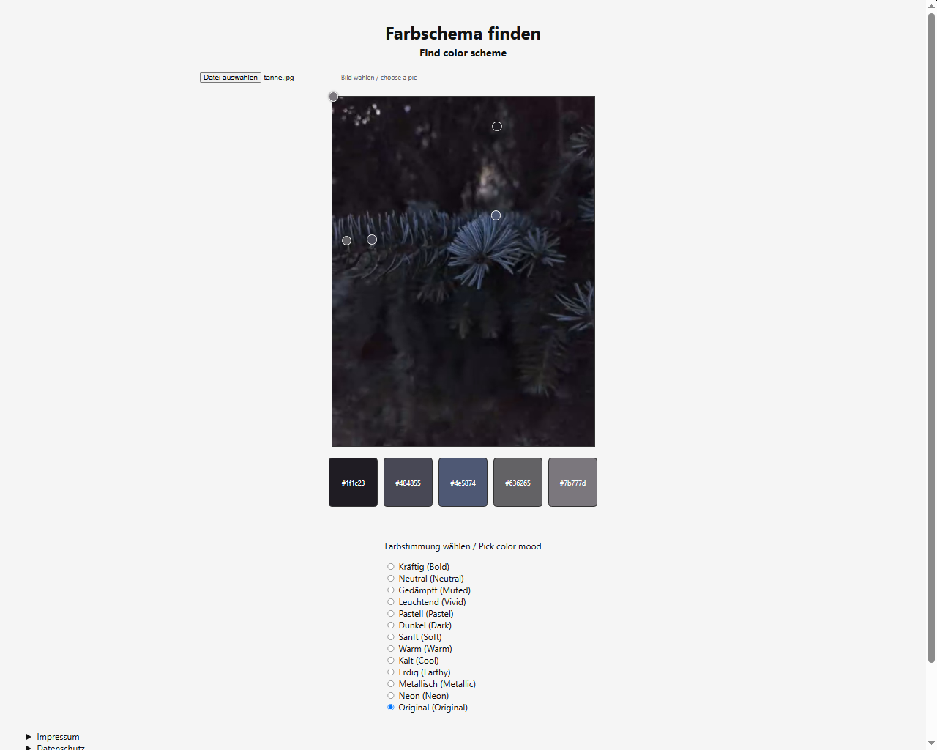Click the Datei auswählen file button
The width and height of the screenshot is (937, 750).
231,78
